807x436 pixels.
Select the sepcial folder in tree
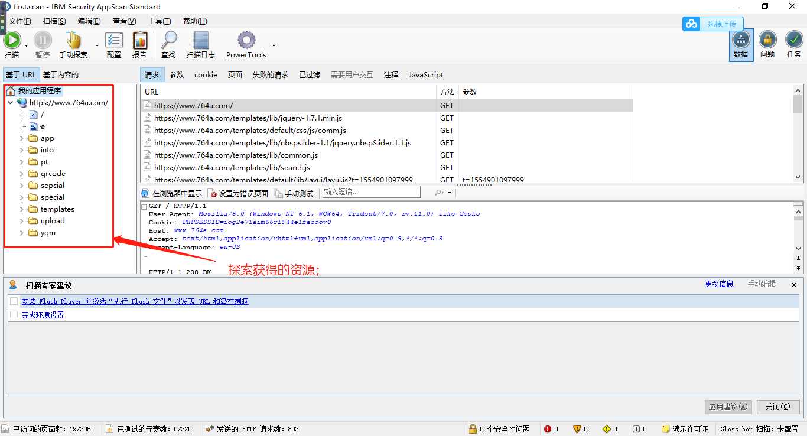click(x=52, y=186)
